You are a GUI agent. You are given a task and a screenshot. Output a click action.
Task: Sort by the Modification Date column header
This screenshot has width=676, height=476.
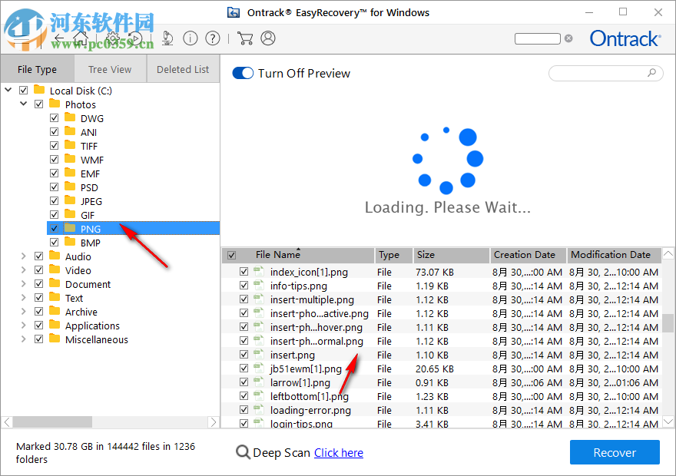(x=614, y=255)
